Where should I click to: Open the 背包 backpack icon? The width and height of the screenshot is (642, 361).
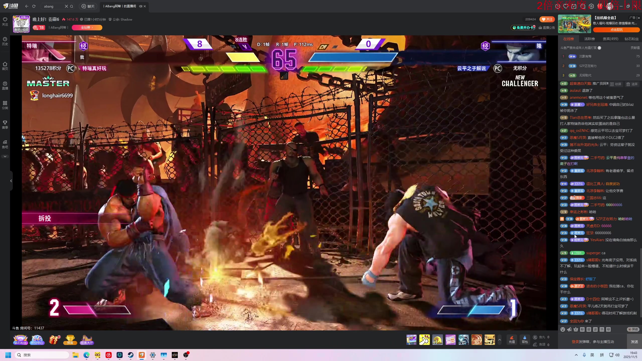pyautogui.click(x=525, y=339)
